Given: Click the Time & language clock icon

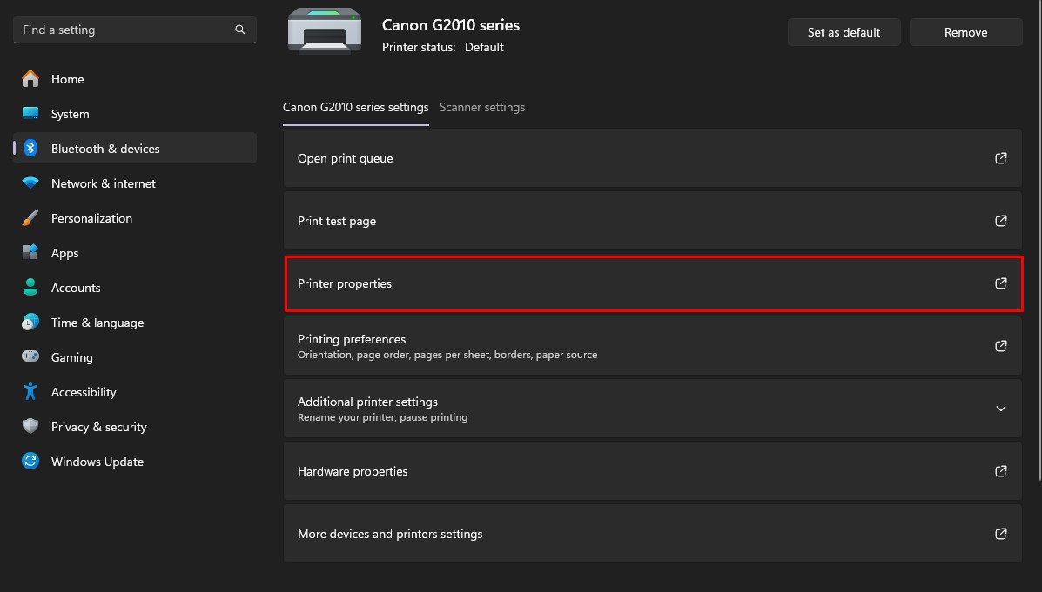Looking at the screenshot, I should tap(30, 322).
